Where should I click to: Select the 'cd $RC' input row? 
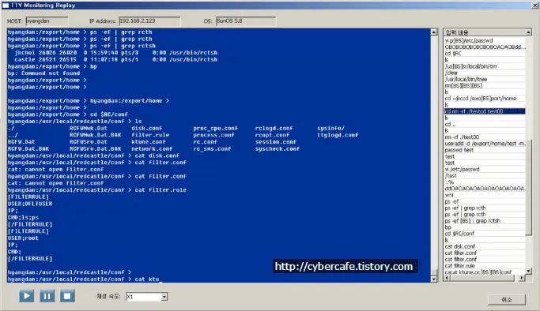coord(485,54)
